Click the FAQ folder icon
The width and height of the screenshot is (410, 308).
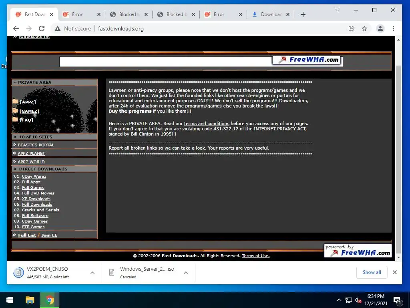(15, 120)
